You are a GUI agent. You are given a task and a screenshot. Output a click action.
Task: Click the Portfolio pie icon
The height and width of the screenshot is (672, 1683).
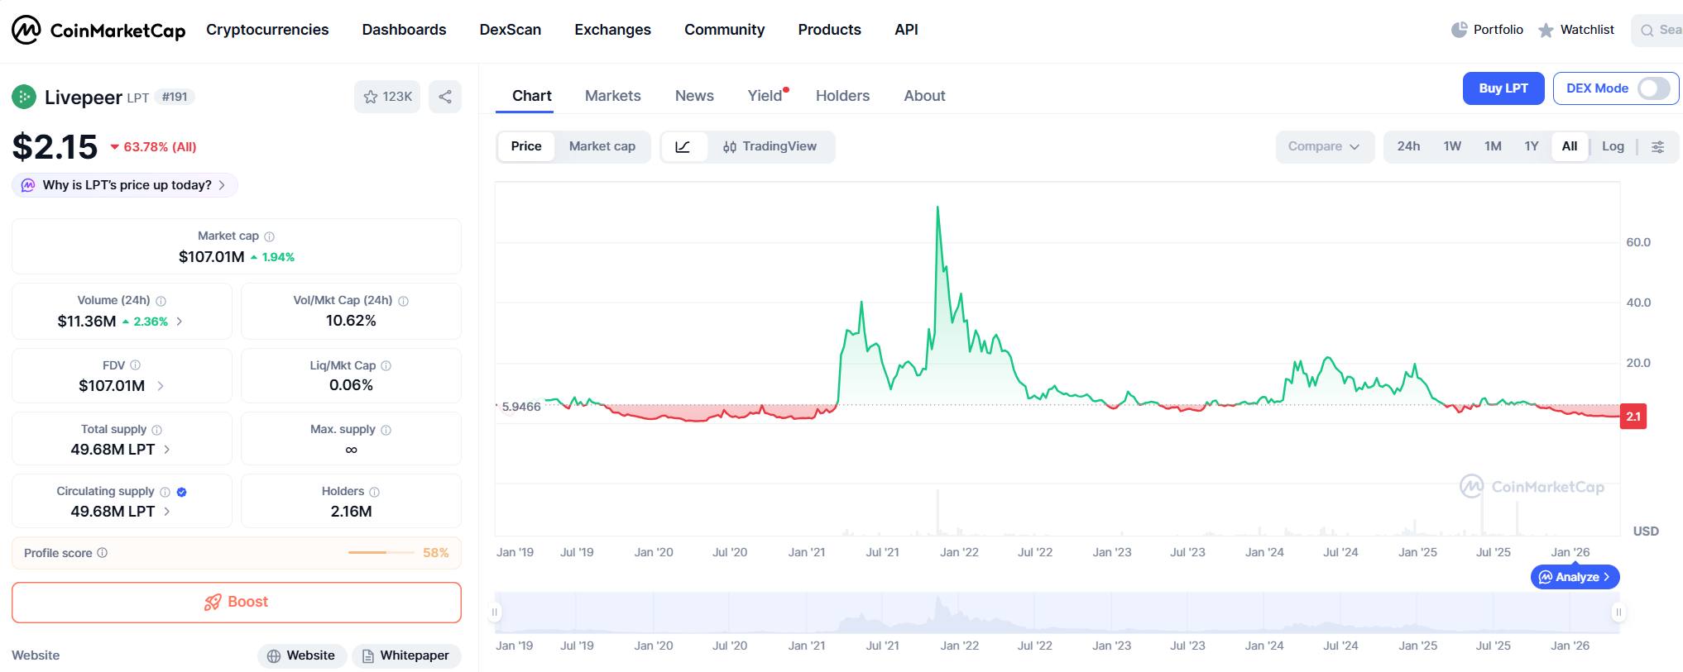coord(1459,30)
